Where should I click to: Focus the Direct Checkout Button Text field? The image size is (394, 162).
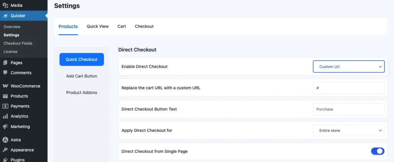[x=349, y=109]
